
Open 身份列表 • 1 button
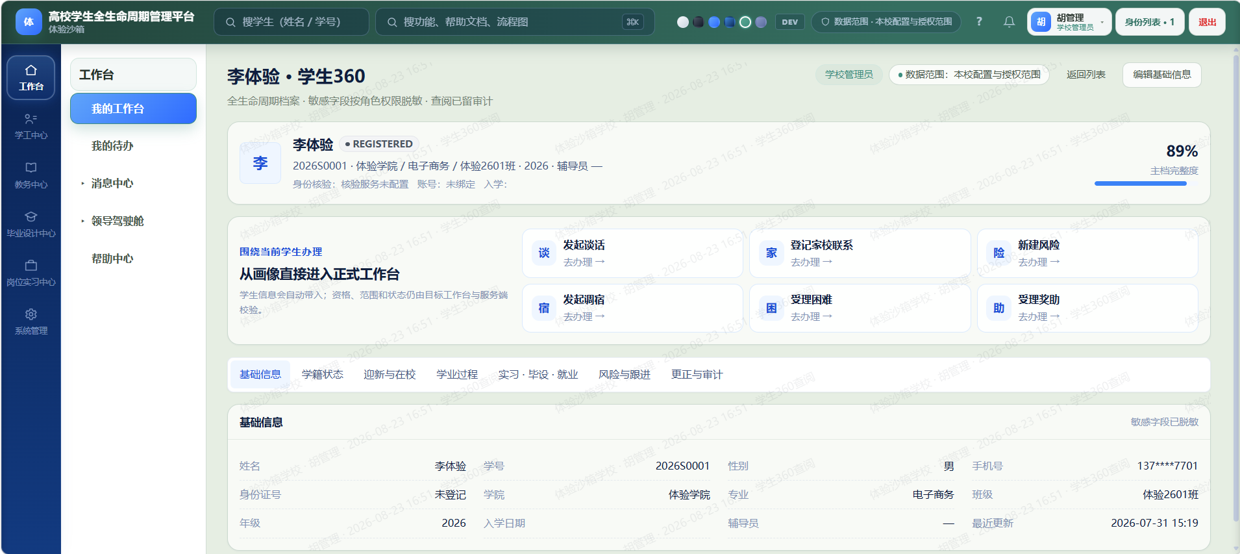[x=1150, y=22]
